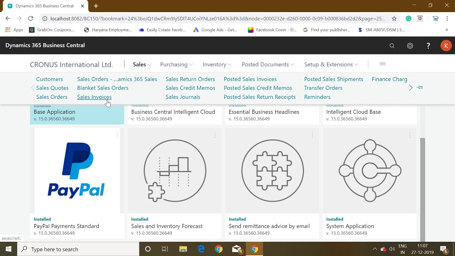Open Transfer Orders link

point(323,88)
